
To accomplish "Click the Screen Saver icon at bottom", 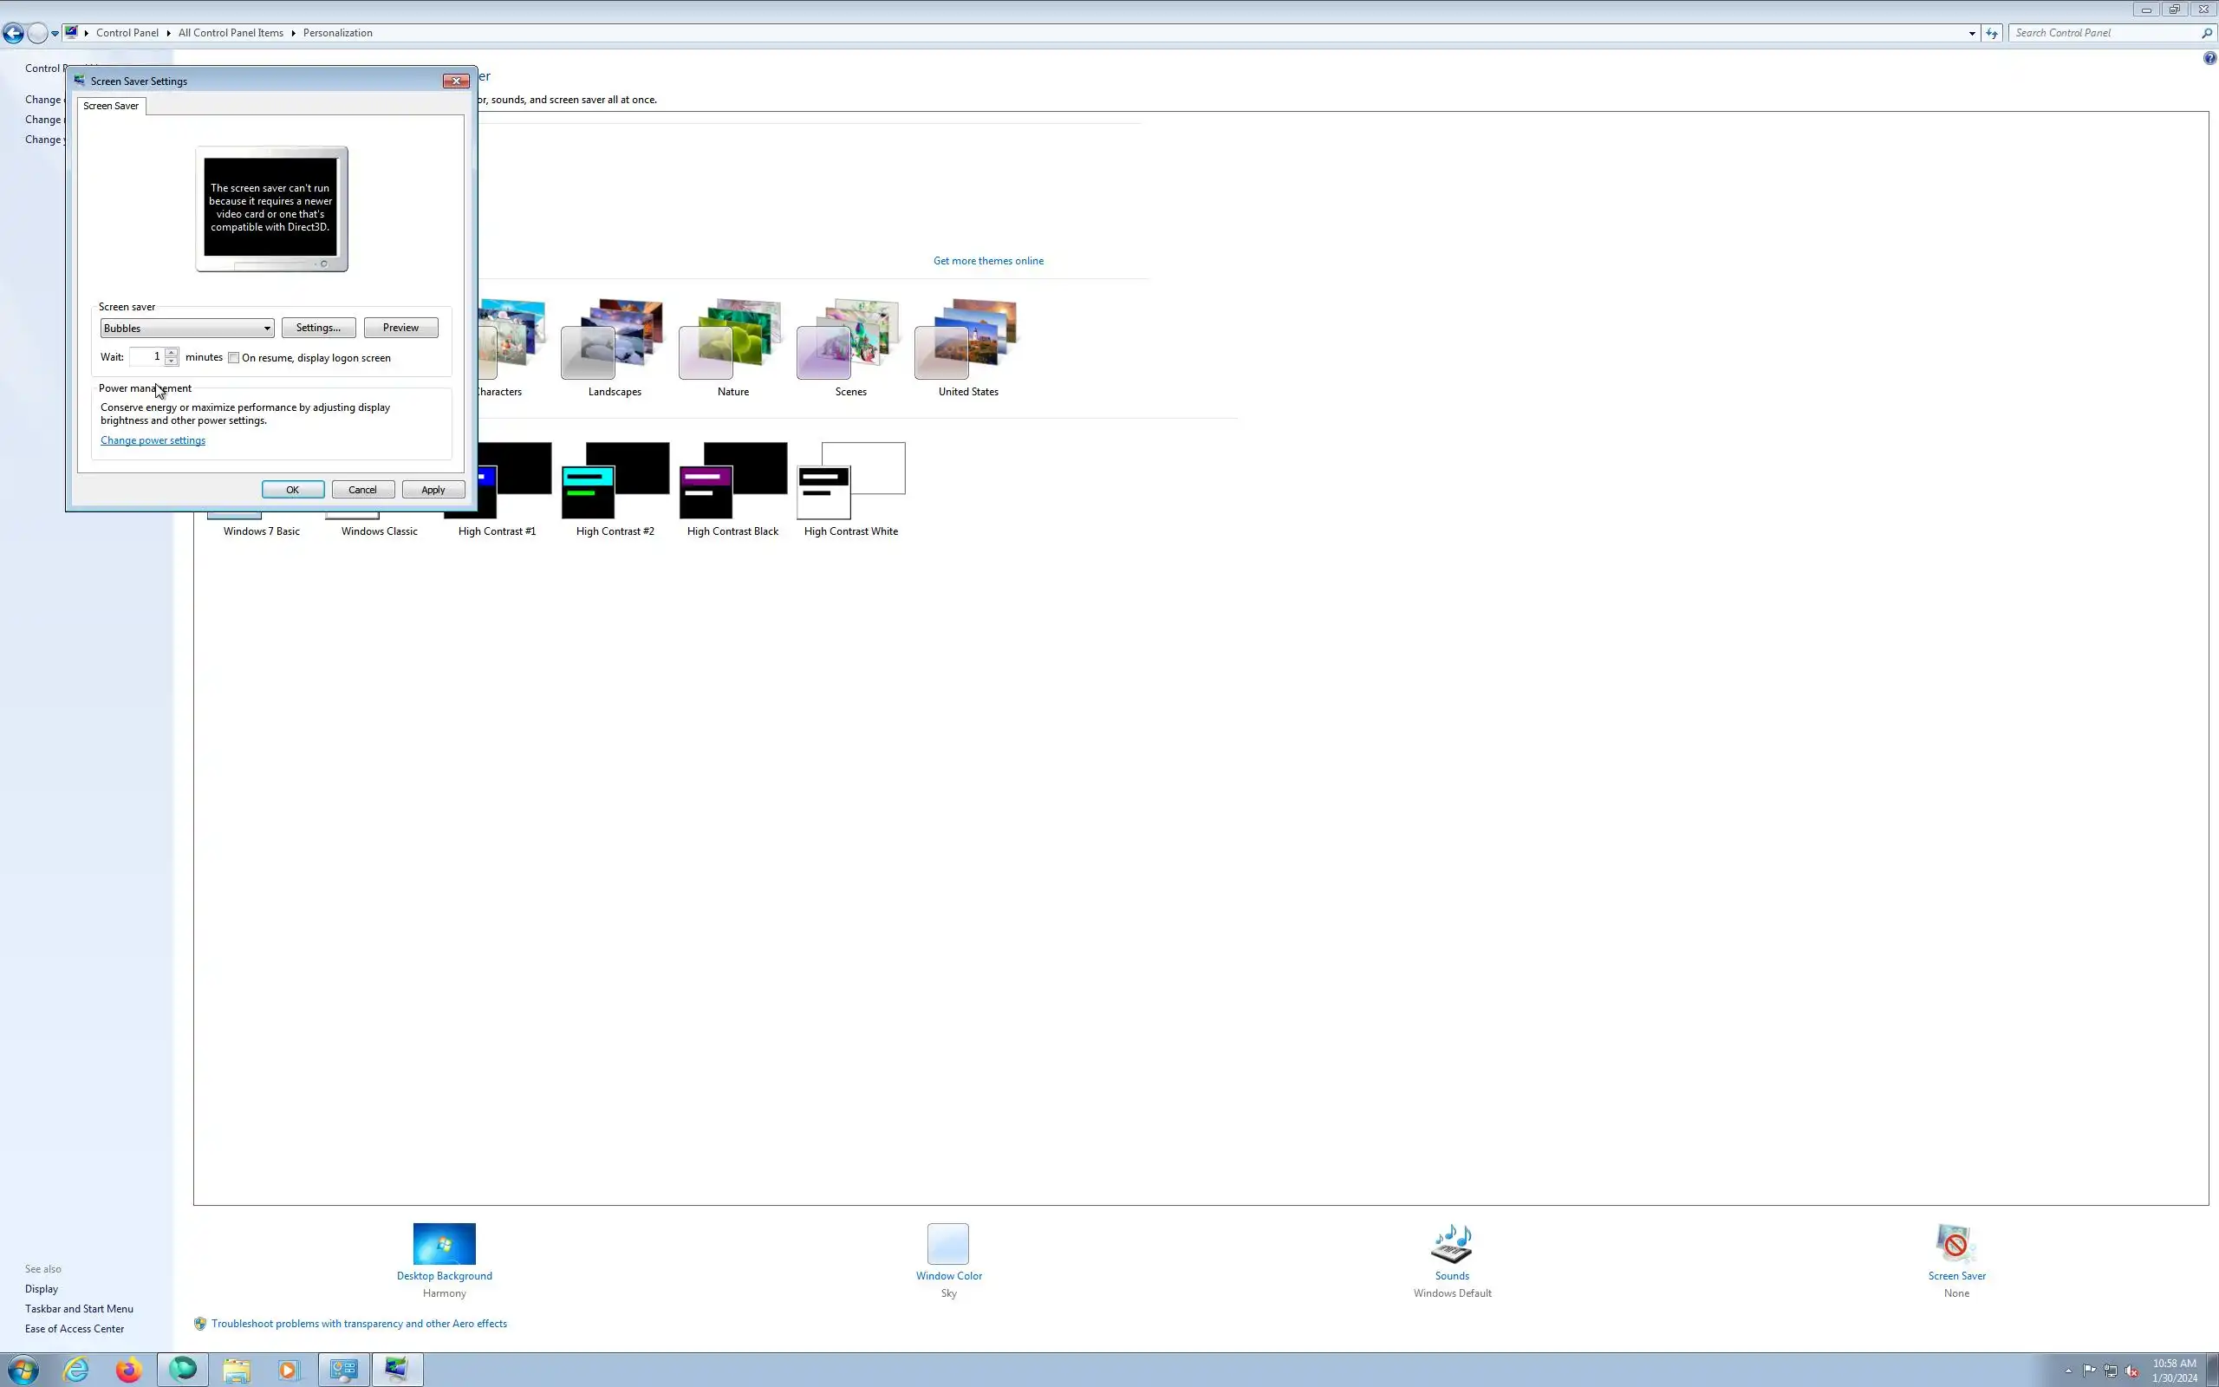I will 1955,1244.
